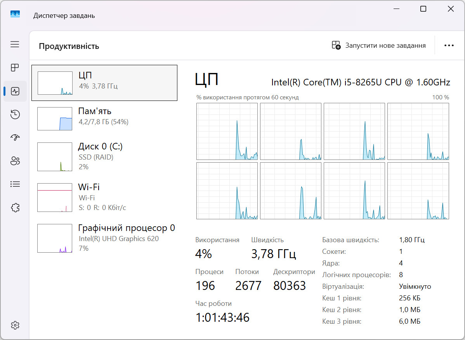465x340 pixels.
Task: Click the Базова швидкість 1,80 ГГц value
Action: (412, 240)
